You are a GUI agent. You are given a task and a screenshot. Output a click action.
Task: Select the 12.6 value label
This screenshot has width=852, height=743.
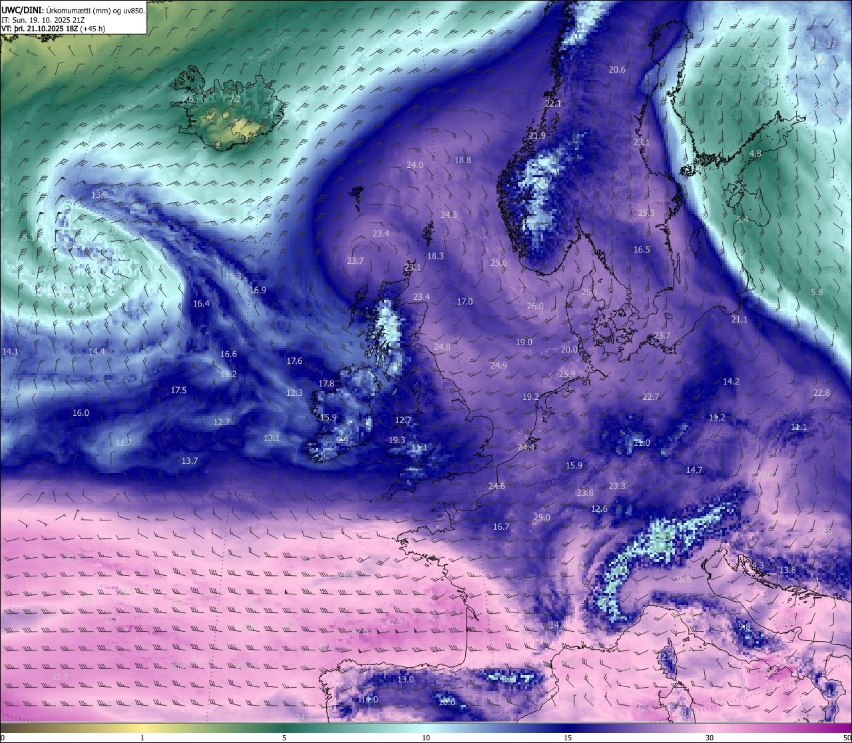click(x=599, y=508)
